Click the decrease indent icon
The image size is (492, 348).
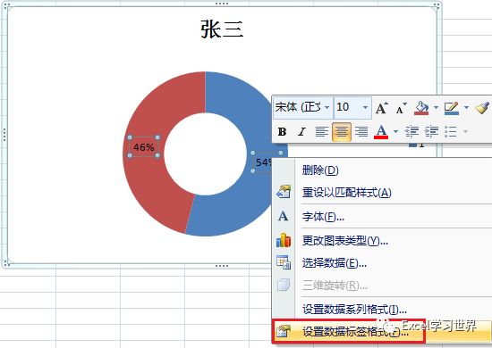411,132
